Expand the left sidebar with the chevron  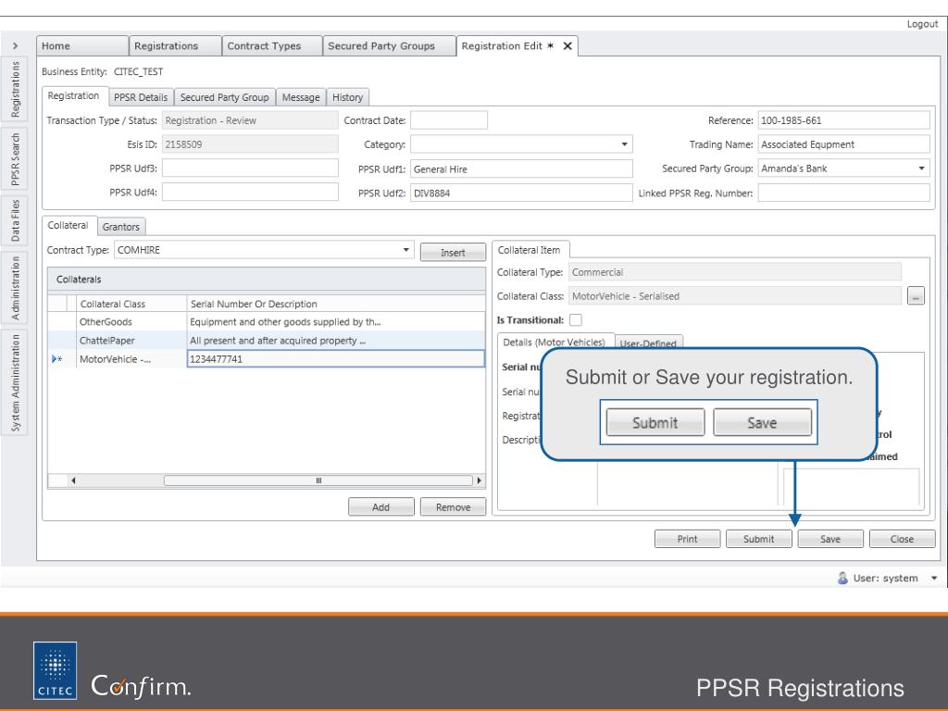click(x=15, y=46)
